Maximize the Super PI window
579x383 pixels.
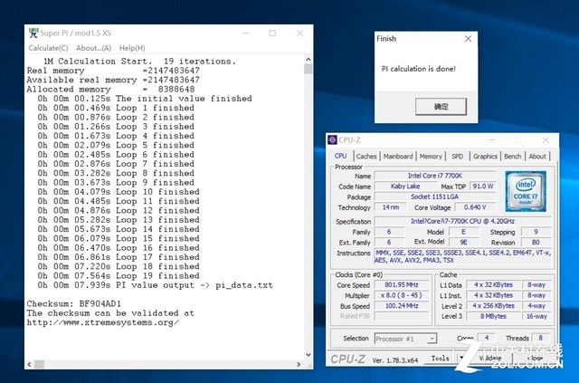(x=272, y=34)
